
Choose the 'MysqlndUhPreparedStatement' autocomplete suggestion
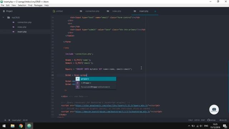[96, 87]
